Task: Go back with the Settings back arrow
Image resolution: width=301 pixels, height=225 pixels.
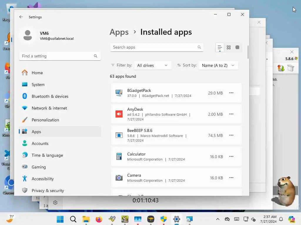Action: [x=21, y=17]
